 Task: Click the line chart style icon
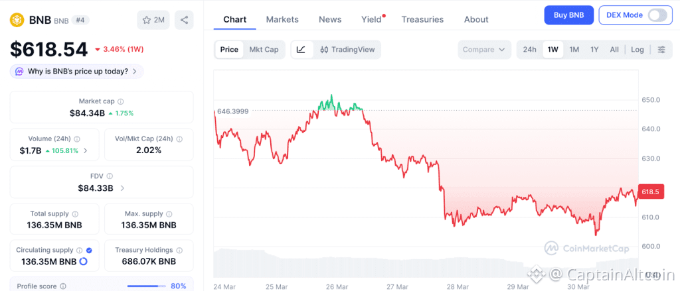click(x=301, y=50)
